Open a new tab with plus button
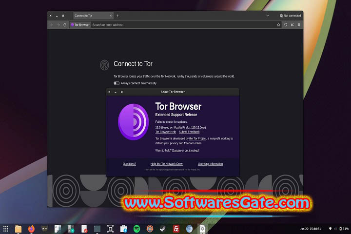Screen dimensions: 351x234 [x=117, y=16]
